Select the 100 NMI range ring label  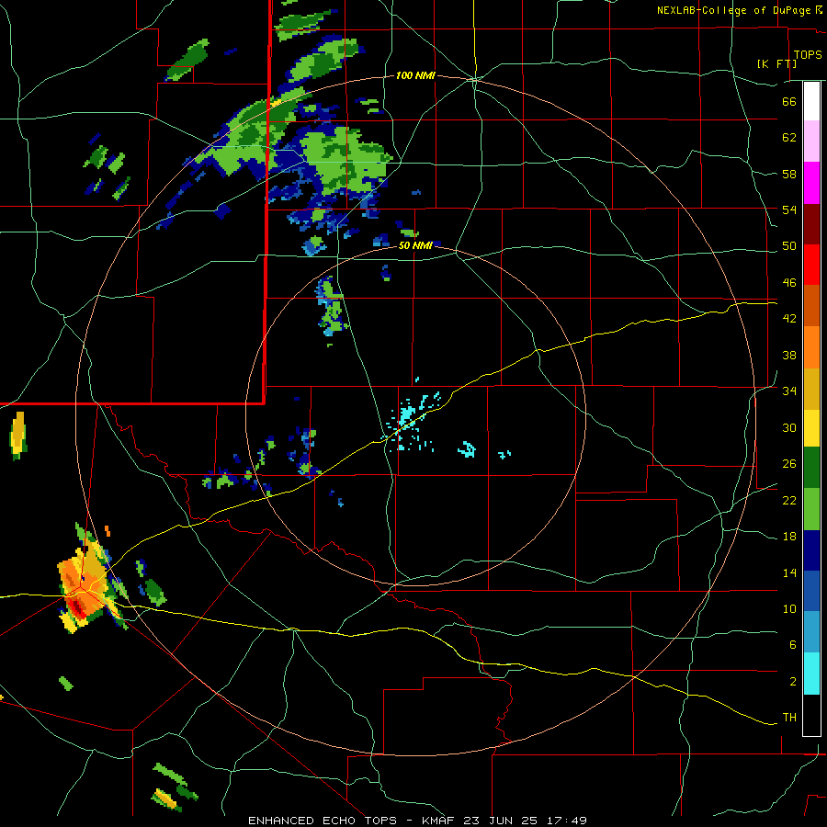click(415, 75)
